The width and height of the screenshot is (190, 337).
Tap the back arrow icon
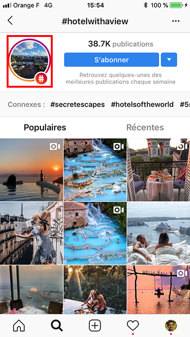(10, 21)
